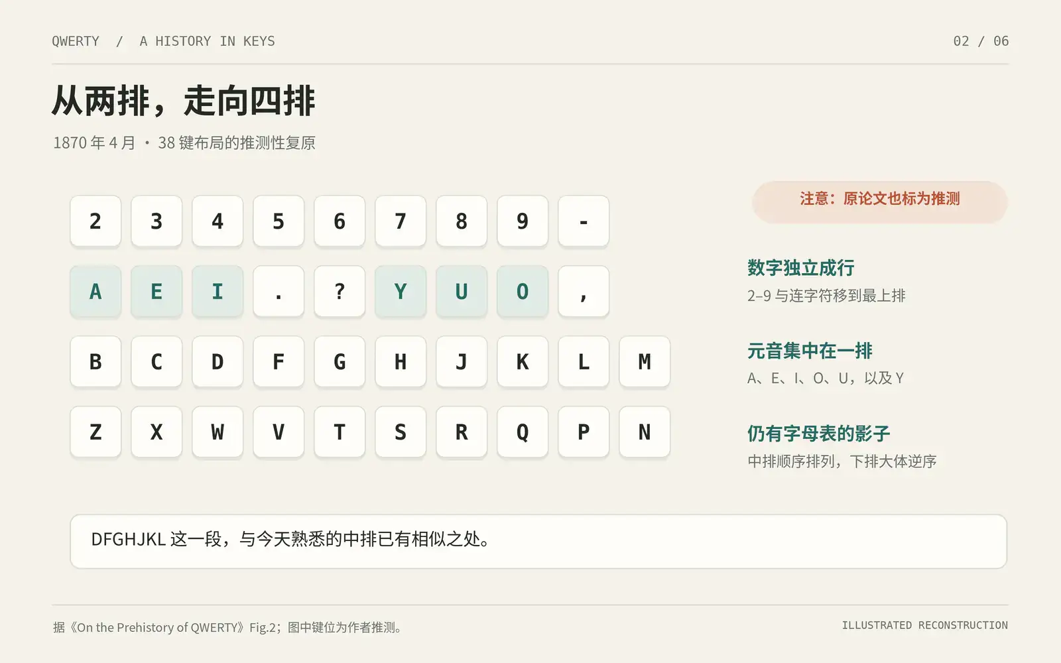Click the L key
The height and width of the screenshot is (663, 1061).
coord(584,361)
